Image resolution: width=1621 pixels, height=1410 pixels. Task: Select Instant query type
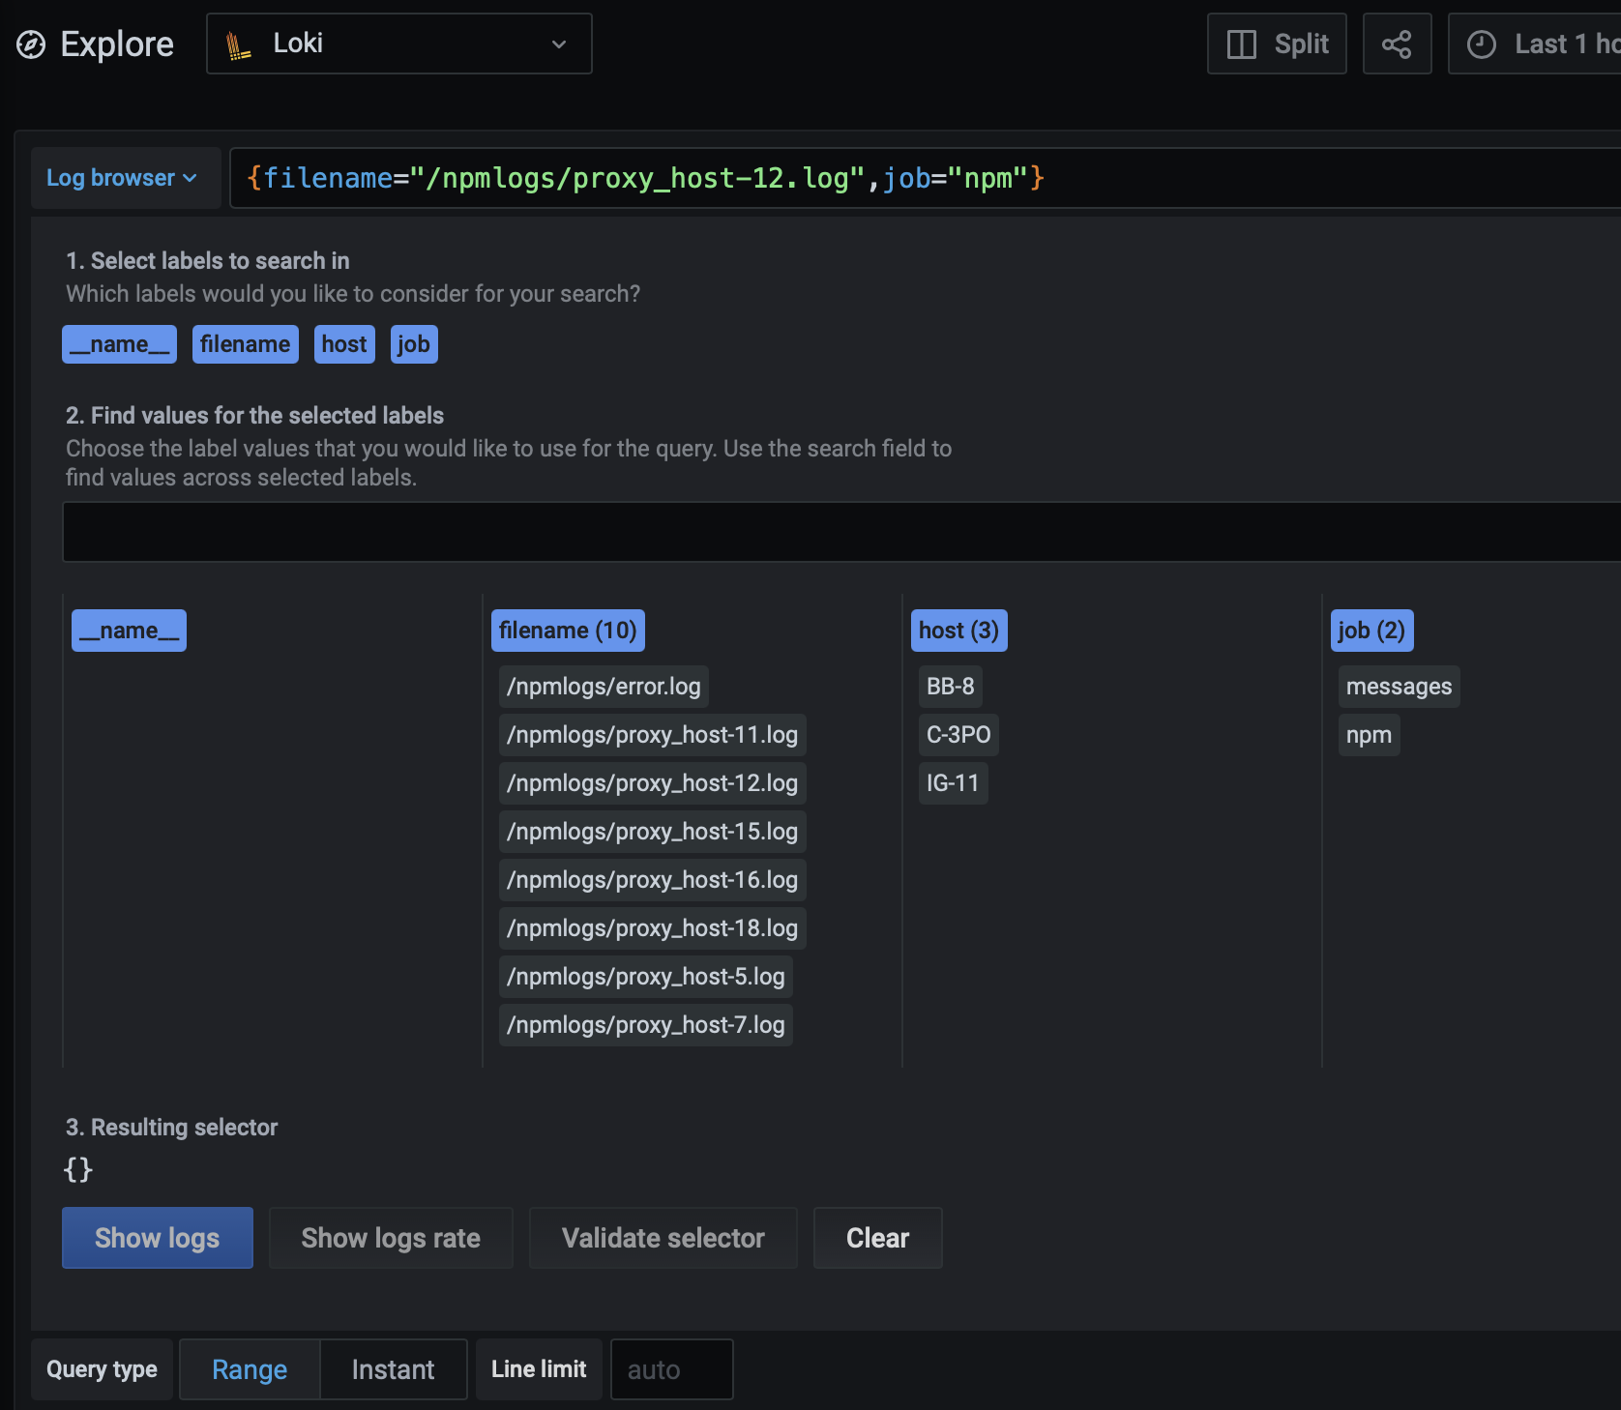(x=393, y=1369)
